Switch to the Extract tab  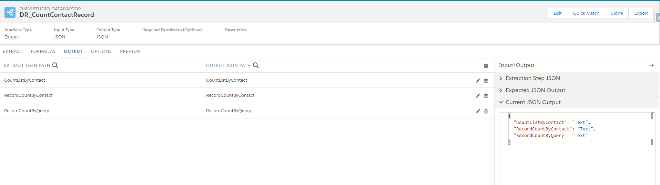pos(13,51)
